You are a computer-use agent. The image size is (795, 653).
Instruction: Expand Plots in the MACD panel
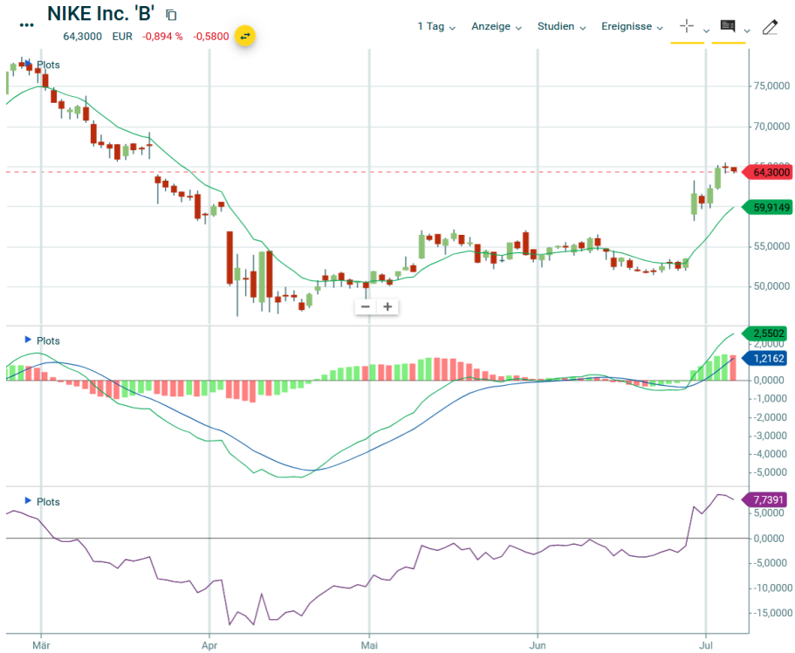(43, 340)
